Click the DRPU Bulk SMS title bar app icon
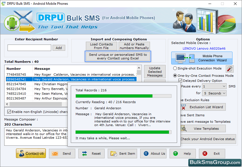The height and width of the screenshot is (167, 242). pyautogui.click(x=3, y=4)
